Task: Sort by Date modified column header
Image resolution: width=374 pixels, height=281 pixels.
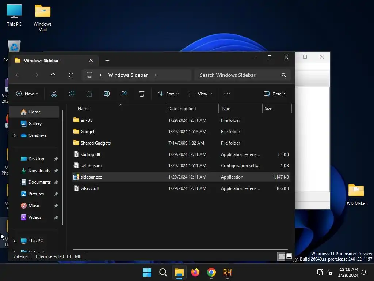Action: click(x=192, y=109)
